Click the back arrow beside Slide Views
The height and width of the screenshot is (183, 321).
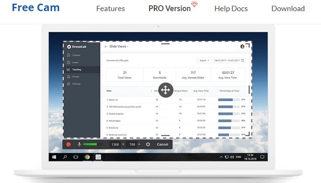106,47
